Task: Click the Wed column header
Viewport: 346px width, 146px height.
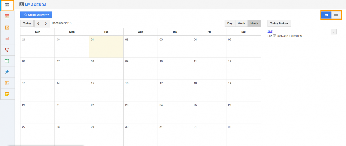Action: (x=140, y=32)
